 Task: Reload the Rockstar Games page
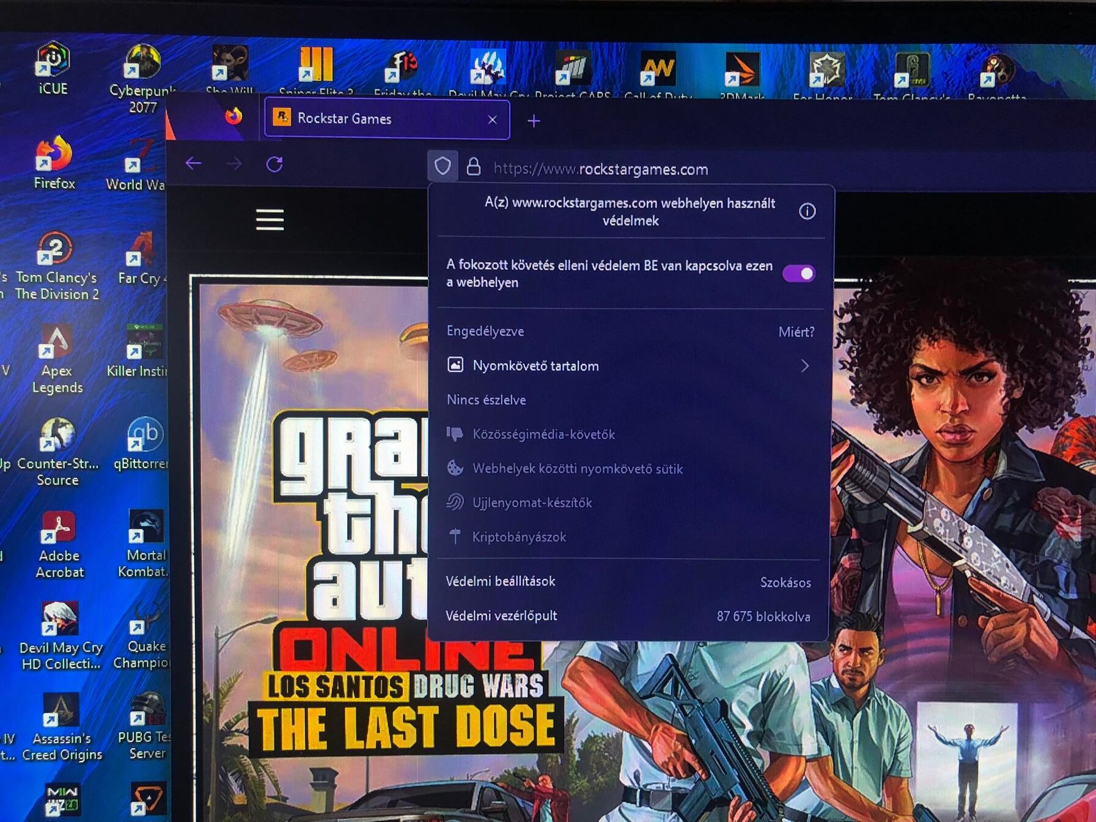[x=274, y=164]
